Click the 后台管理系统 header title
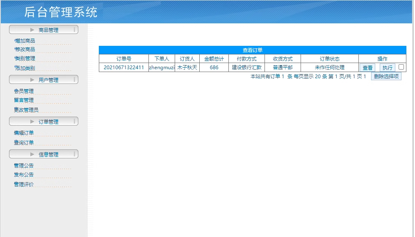Screen dimensions: 415x237 (61, 12)
